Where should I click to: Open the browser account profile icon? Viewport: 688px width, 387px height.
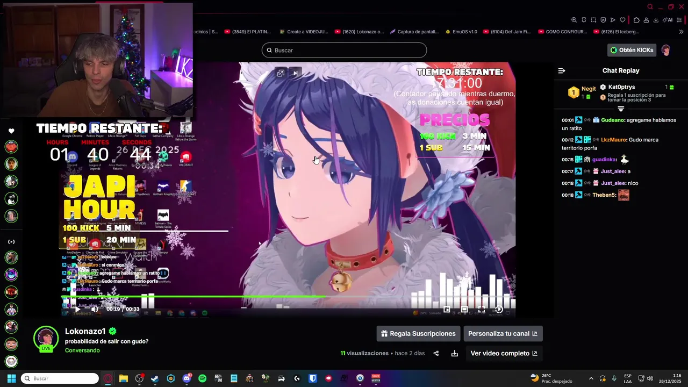[x=646, y=20]
